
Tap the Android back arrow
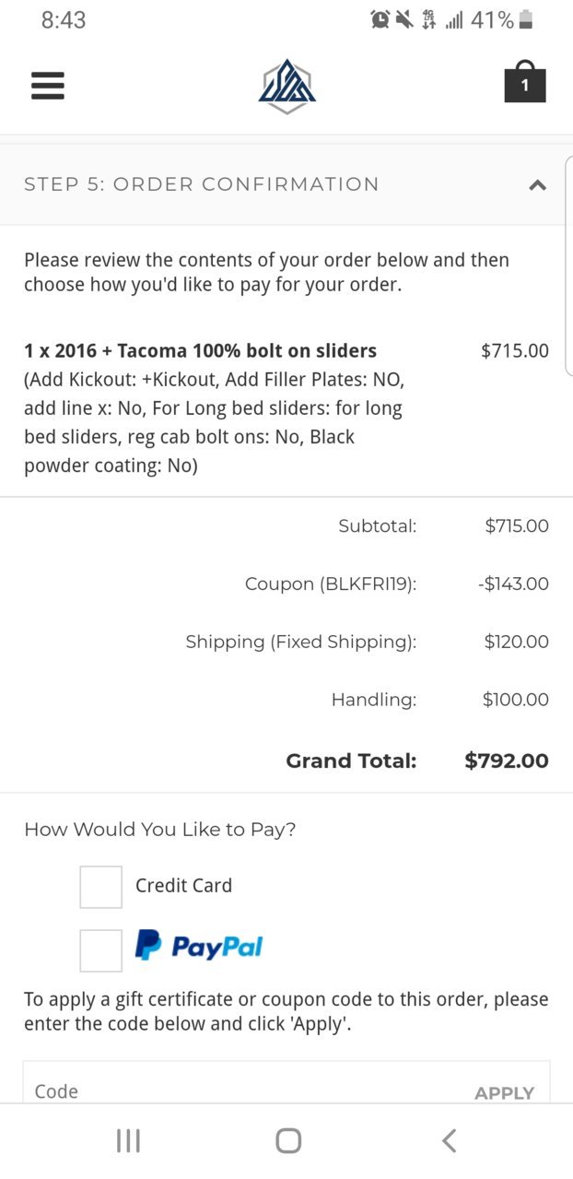(449, 1141)
